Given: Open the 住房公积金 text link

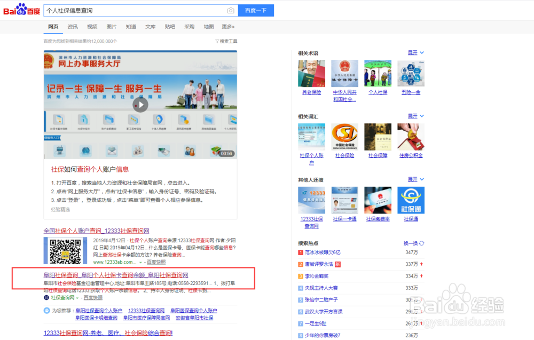Looking at the screenshot, I should pos(411,155).
